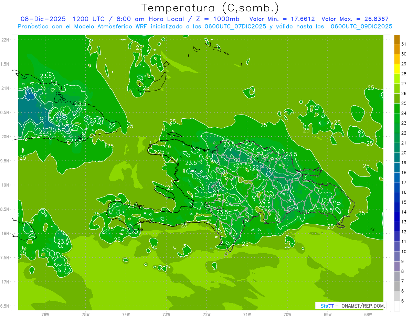This screenshot has width=413, height=319.
Task: Click the legend value "24"
Action: 404,113
